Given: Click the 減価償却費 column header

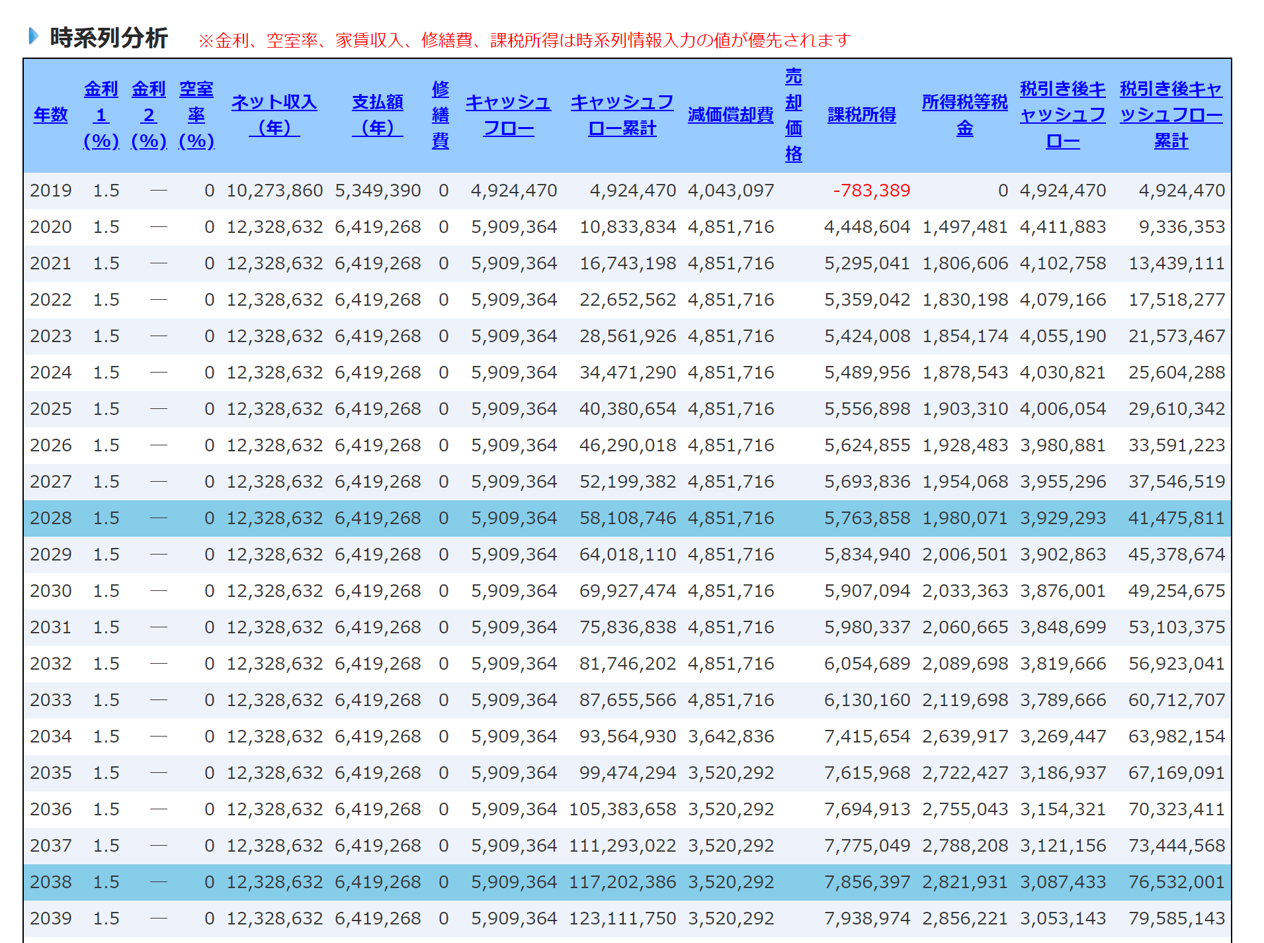Looking at the screenshot, I should point(730,115).
